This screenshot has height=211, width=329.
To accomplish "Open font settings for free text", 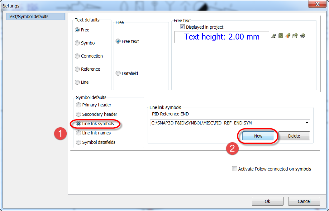I will [274, 36].
